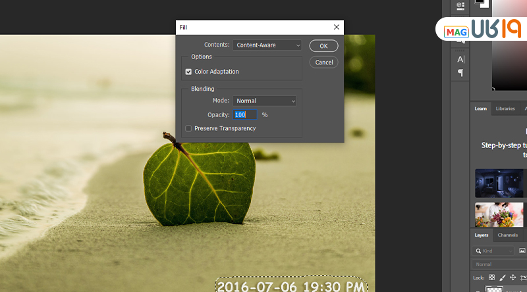
Task: Open the 3D panel icon
Action: [x=460, y=5]
